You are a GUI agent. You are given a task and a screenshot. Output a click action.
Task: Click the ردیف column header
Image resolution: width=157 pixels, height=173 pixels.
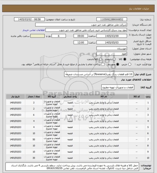148,96
